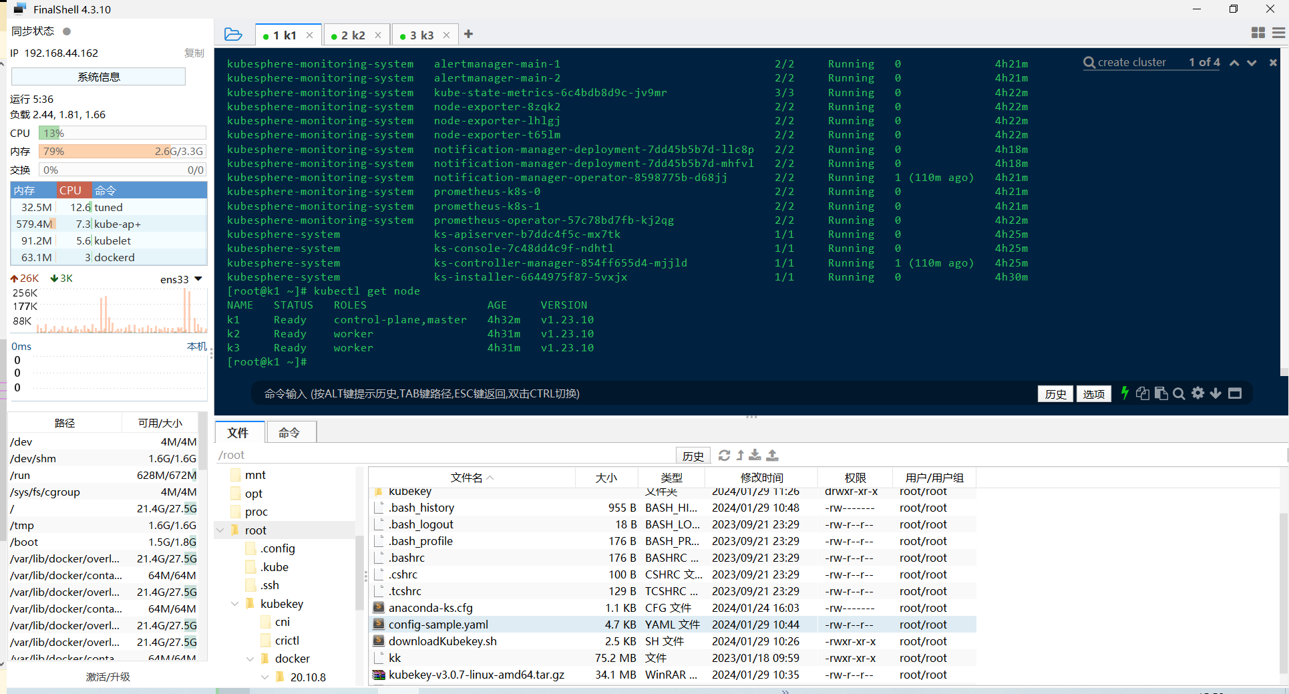This screenshot has width=1289, height=694.
Task: Collapse the root folder tree node
Action: pos(220,530)
